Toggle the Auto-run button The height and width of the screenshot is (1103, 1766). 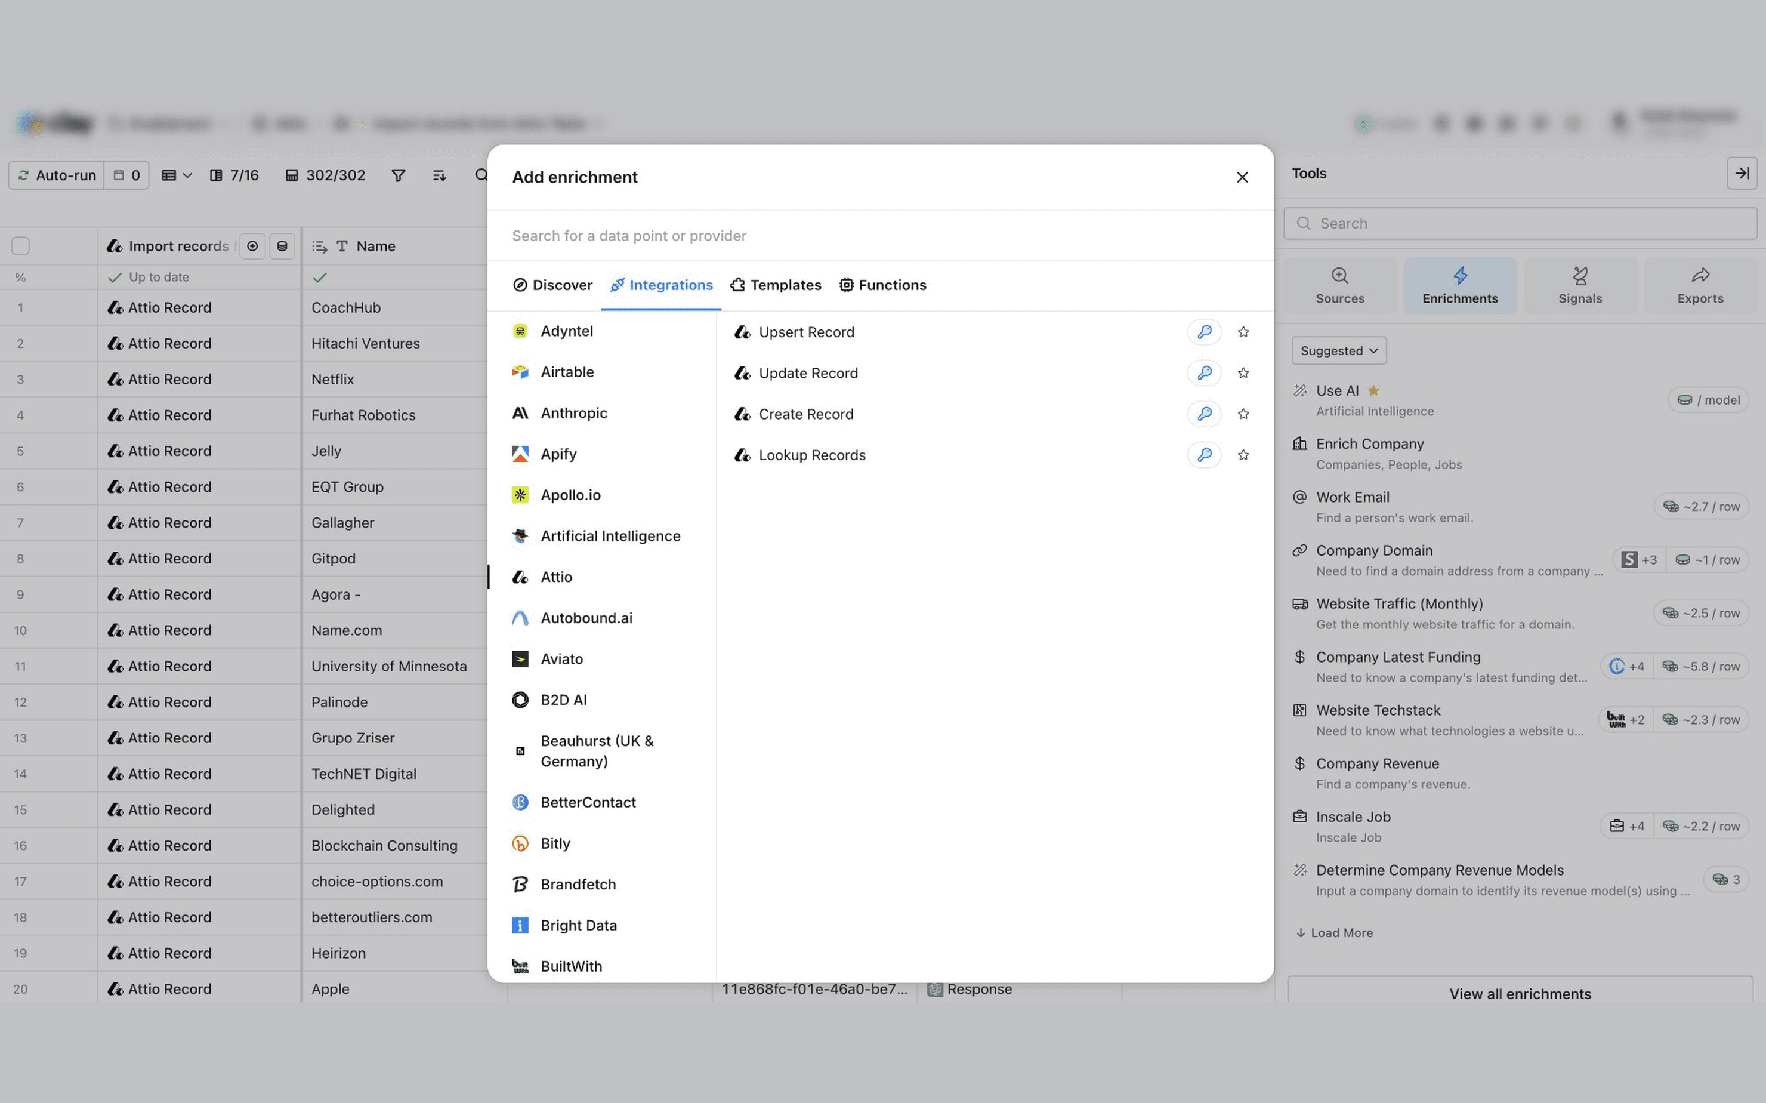pyautogui.click(x=57, y=175)
